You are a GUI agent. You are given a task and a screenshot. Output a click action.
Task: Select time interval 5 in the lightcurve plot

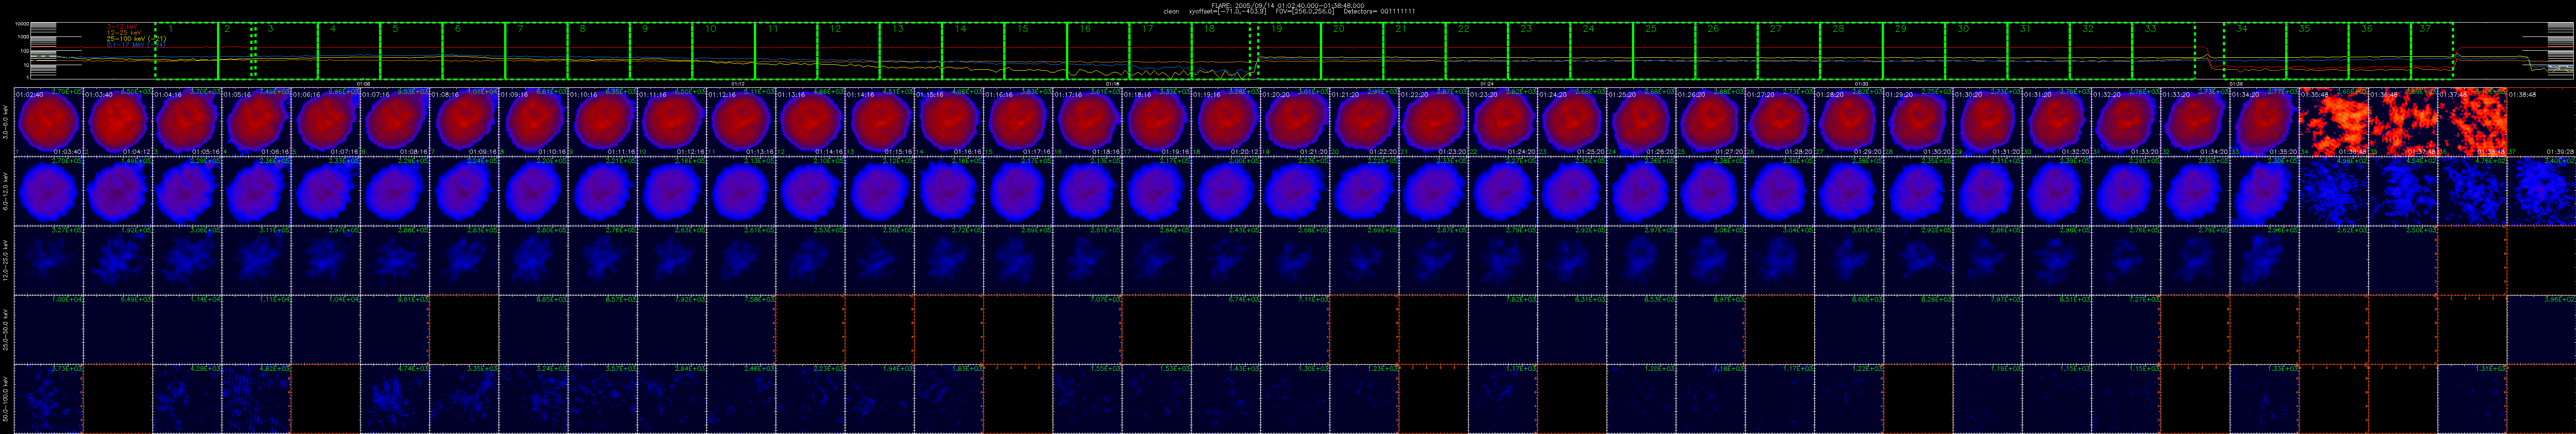point(411,51)
